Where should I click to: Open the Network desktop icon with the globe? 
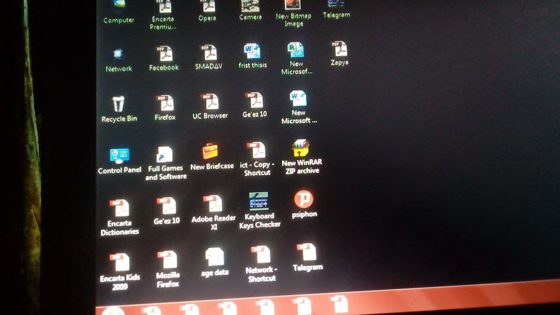[119, 59]
